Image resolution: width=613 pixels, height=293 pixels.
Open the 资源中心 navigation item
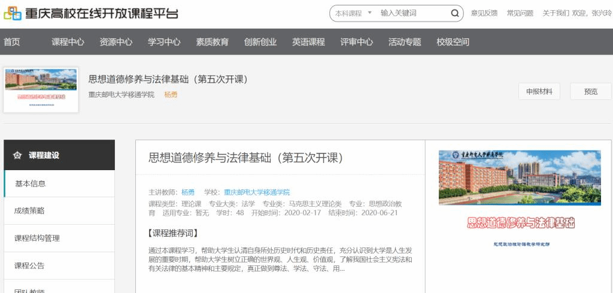pyautogui.click(x=116, y=42)
